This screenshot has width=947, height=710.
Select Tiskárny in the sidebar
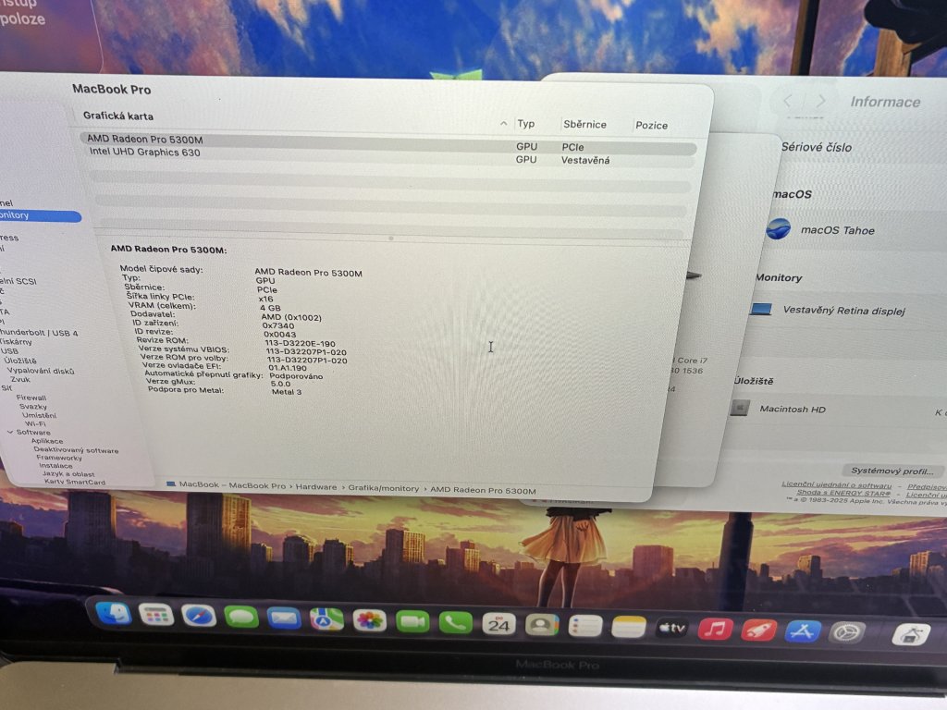[17, 342]
